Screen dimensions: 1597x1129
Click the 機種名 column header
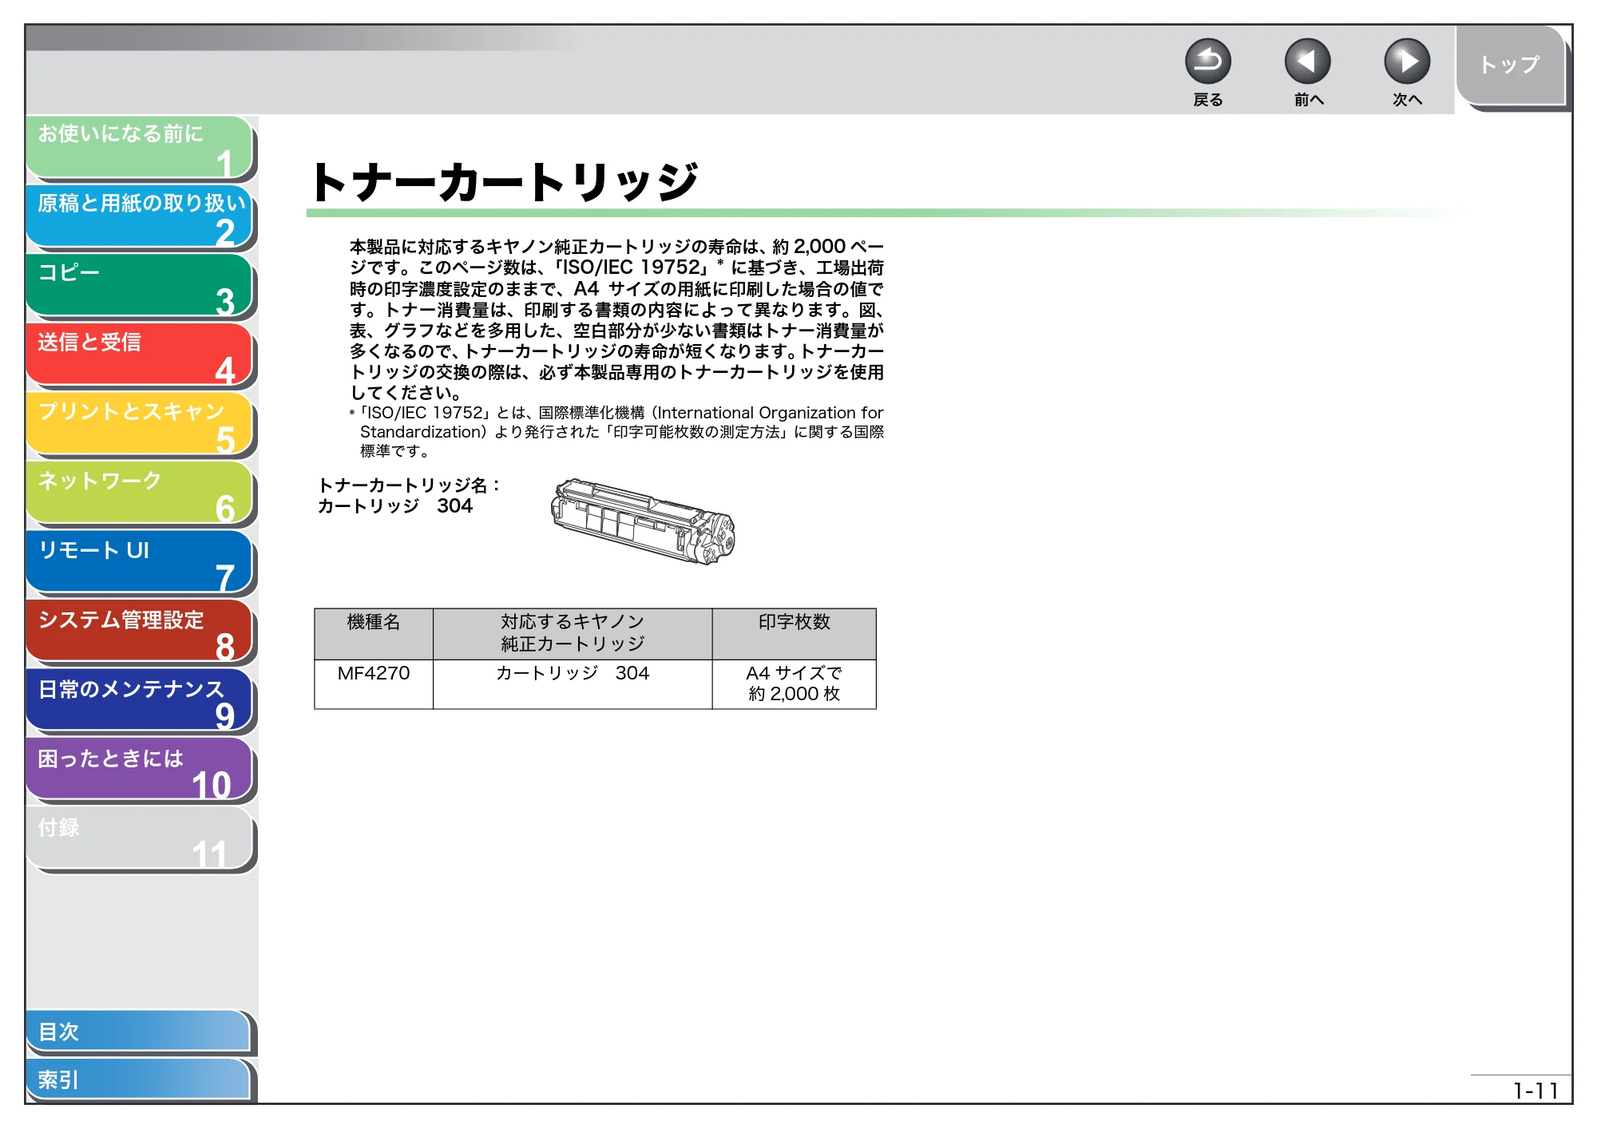point(373,634)
